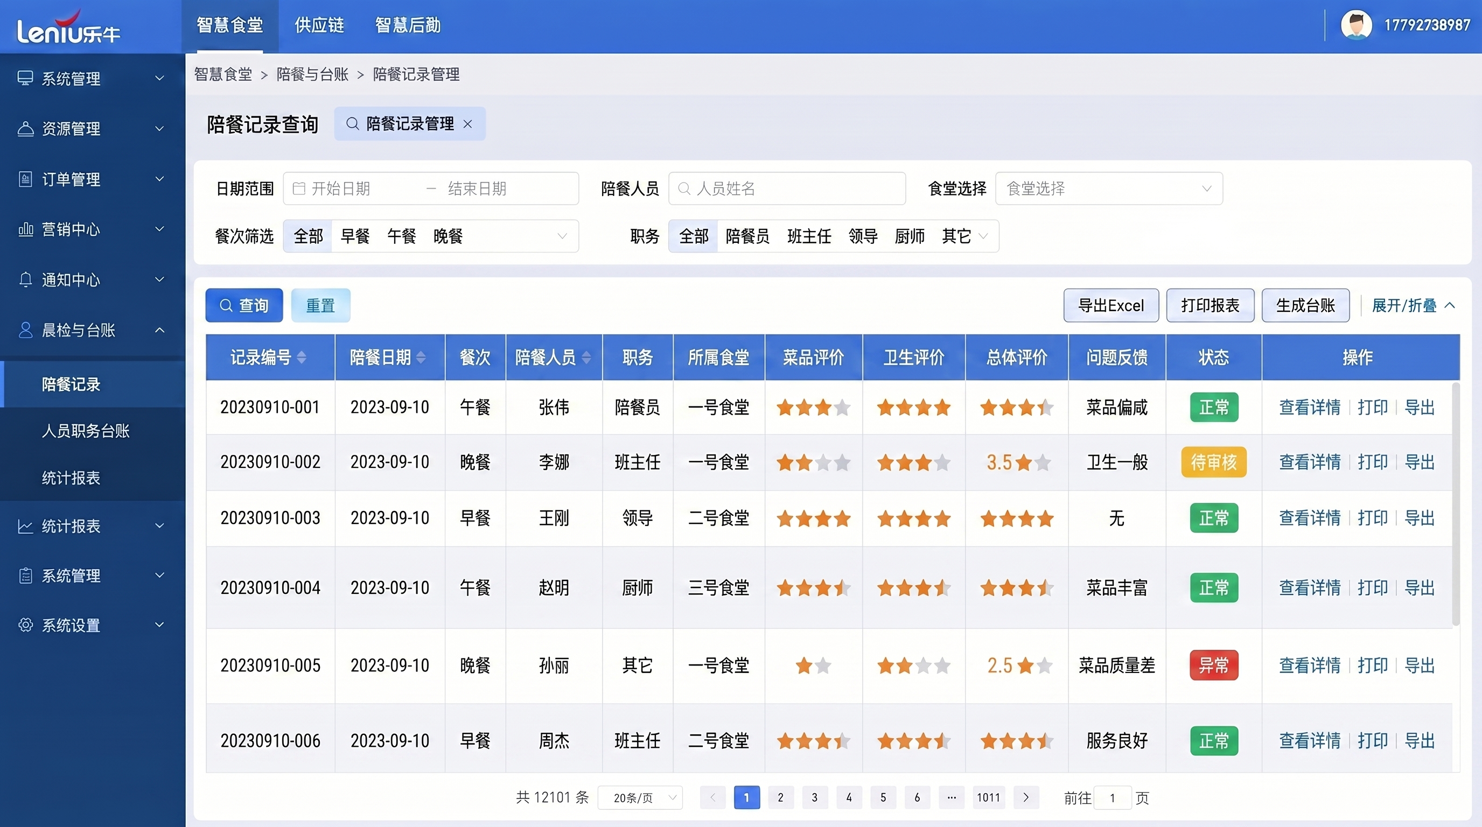1482x827 pixels.
Task: Click 导出Excel button
Action: pyautogui.click(x=1111, y=305)
